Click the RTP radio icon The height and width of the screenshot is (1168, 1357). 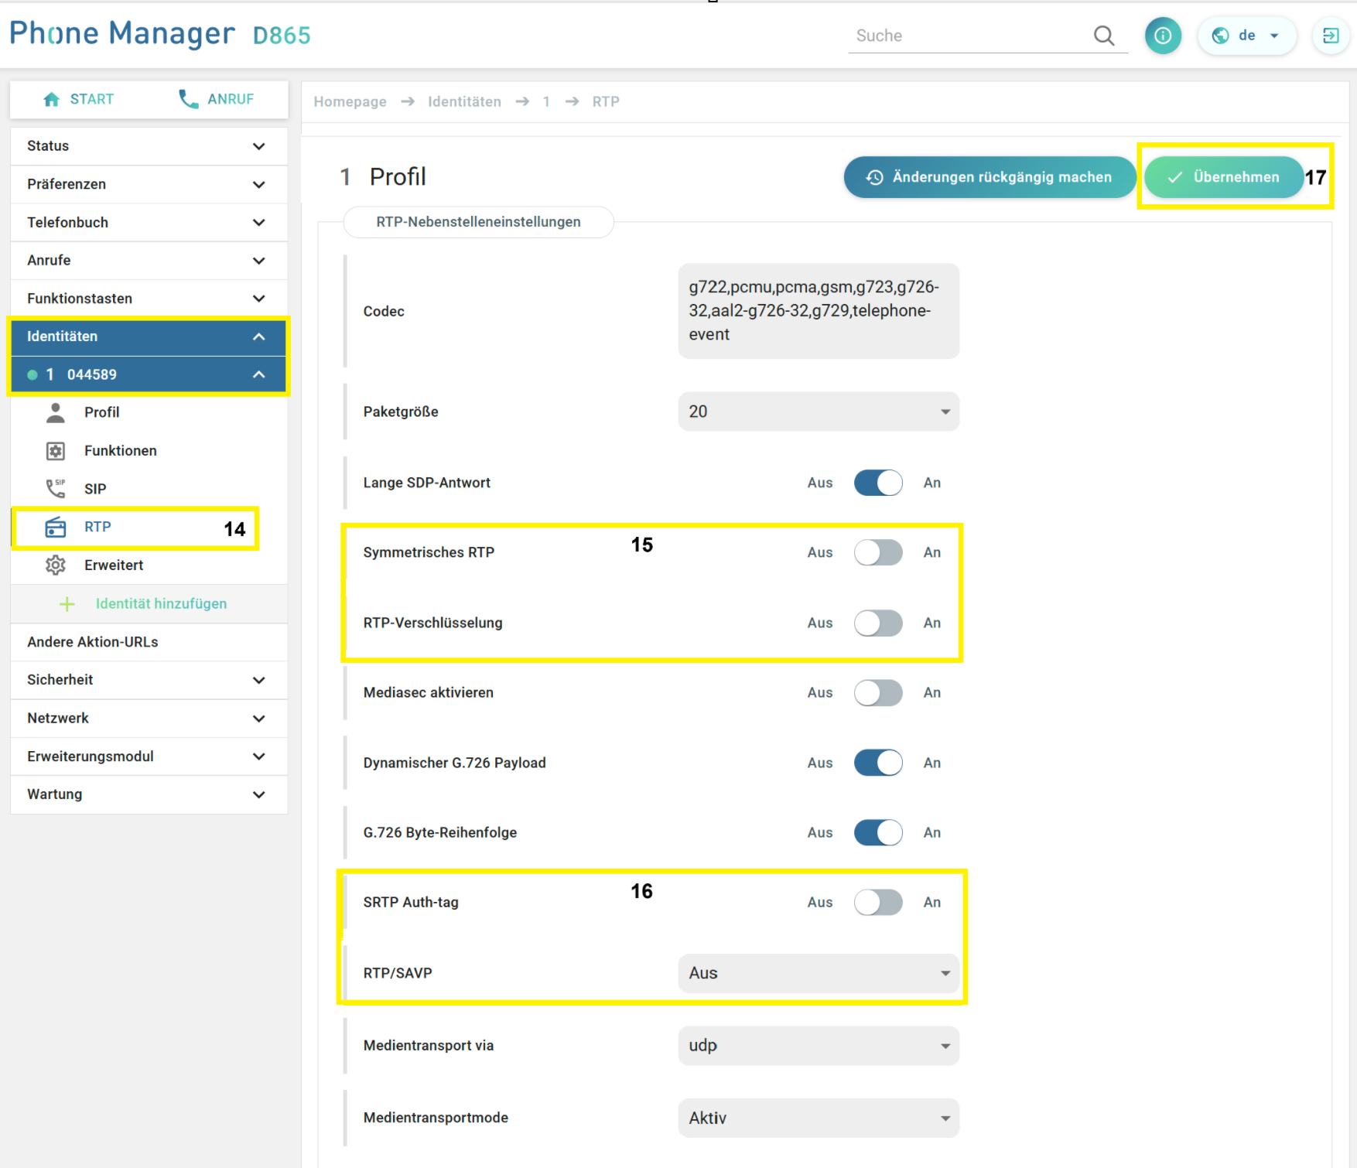56,527
